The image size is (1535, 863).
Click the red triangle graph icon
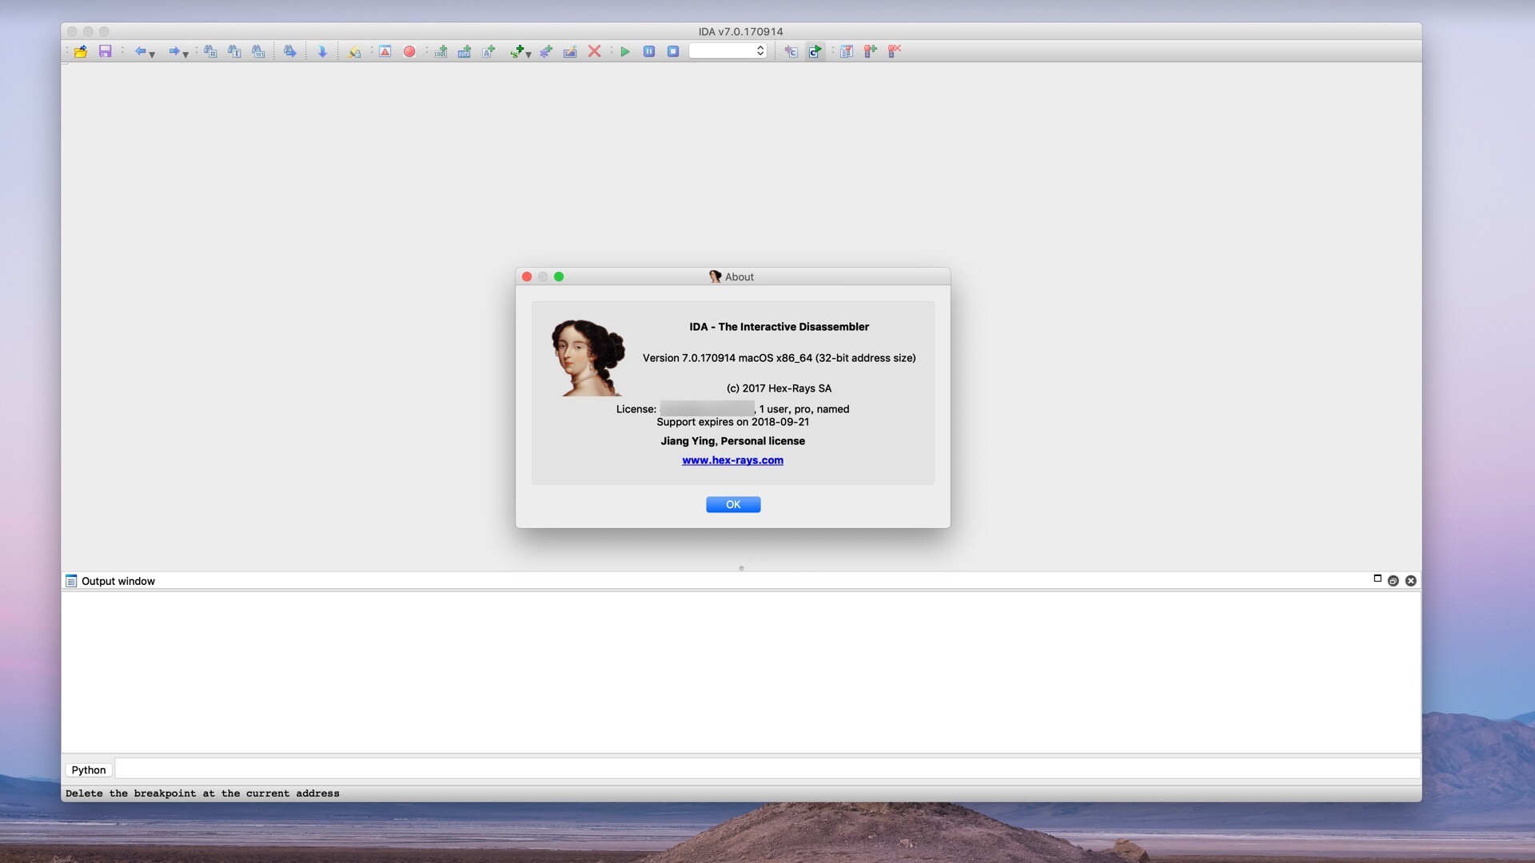pos(385,51)
